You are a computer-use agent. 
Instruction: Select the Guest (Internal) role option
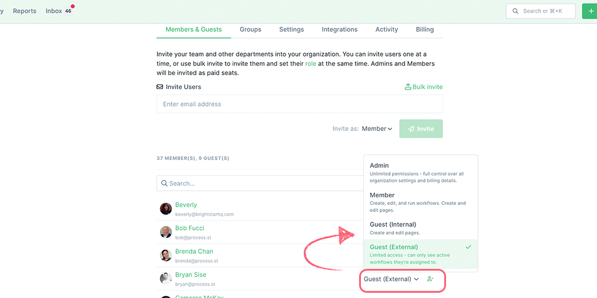[x=421, y=228]
